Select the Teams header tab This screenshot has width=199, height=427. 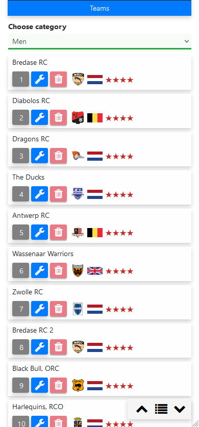(x=99, y=8)
